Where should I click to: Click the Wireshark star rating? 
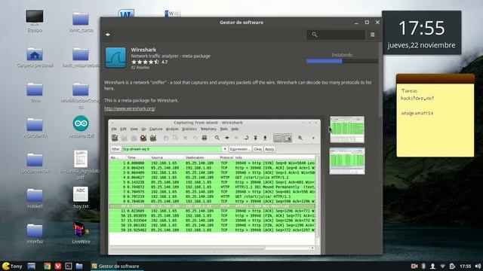coord(145,62)
